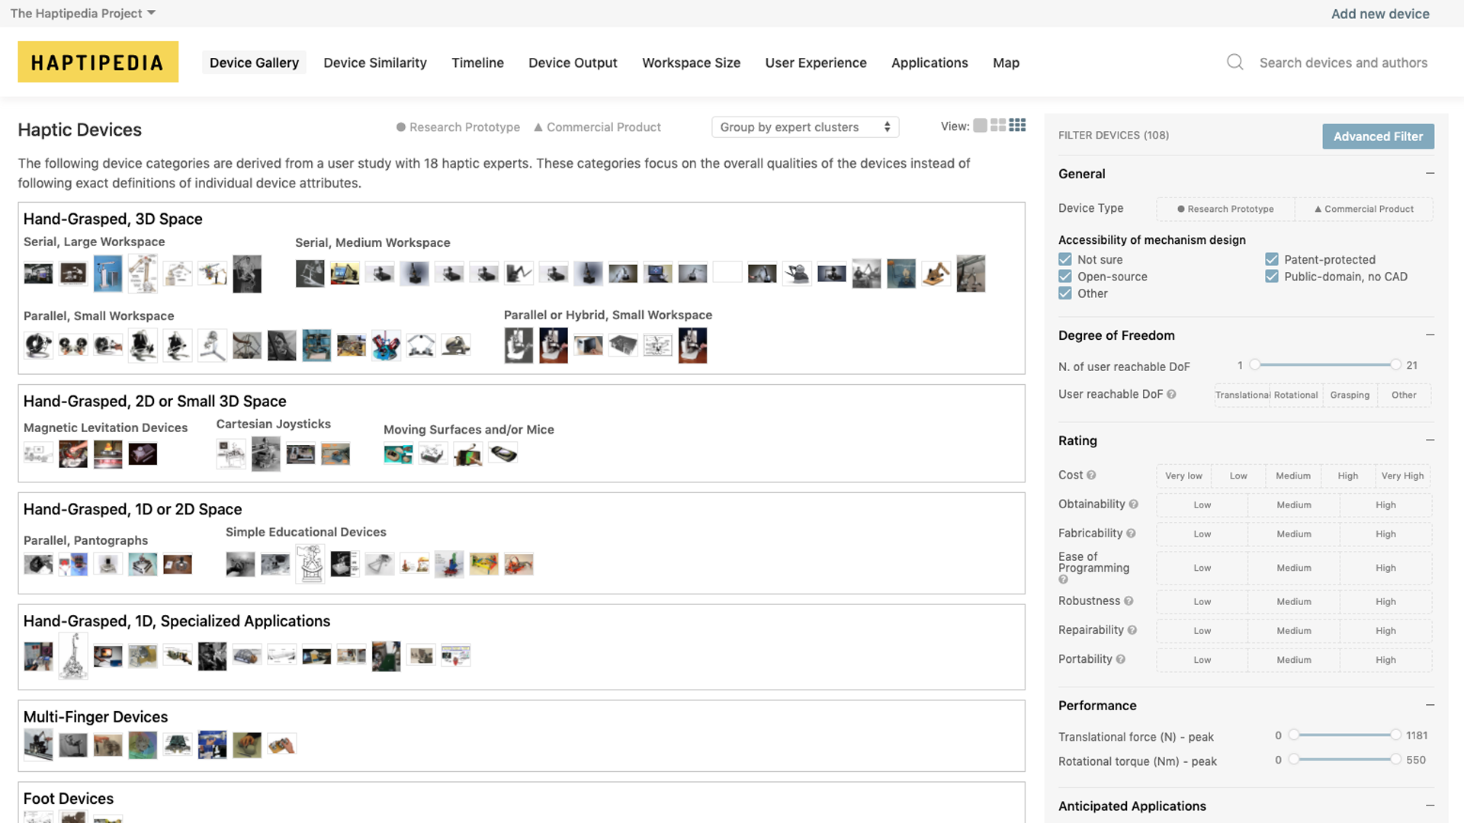Click the Add new device link
This screenshot has height=823, width=1464.
1379,14
